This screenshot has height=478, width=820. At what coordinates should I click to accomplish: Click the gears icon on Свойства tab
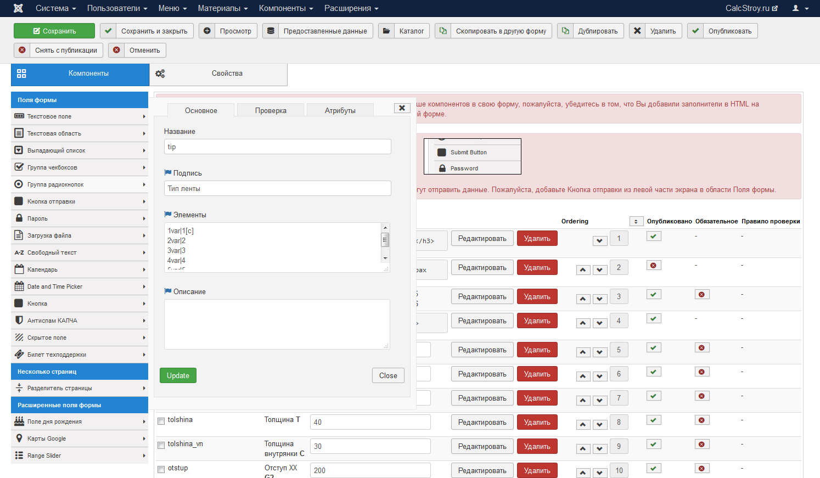(x=160, y=74)
